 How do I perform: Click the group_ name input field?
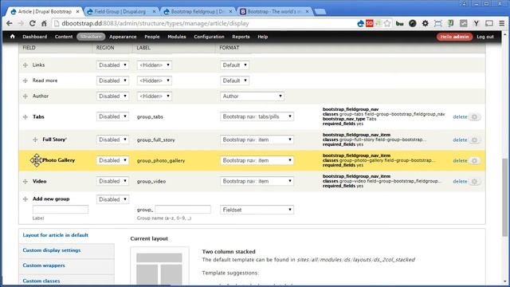tap(182, 209)
